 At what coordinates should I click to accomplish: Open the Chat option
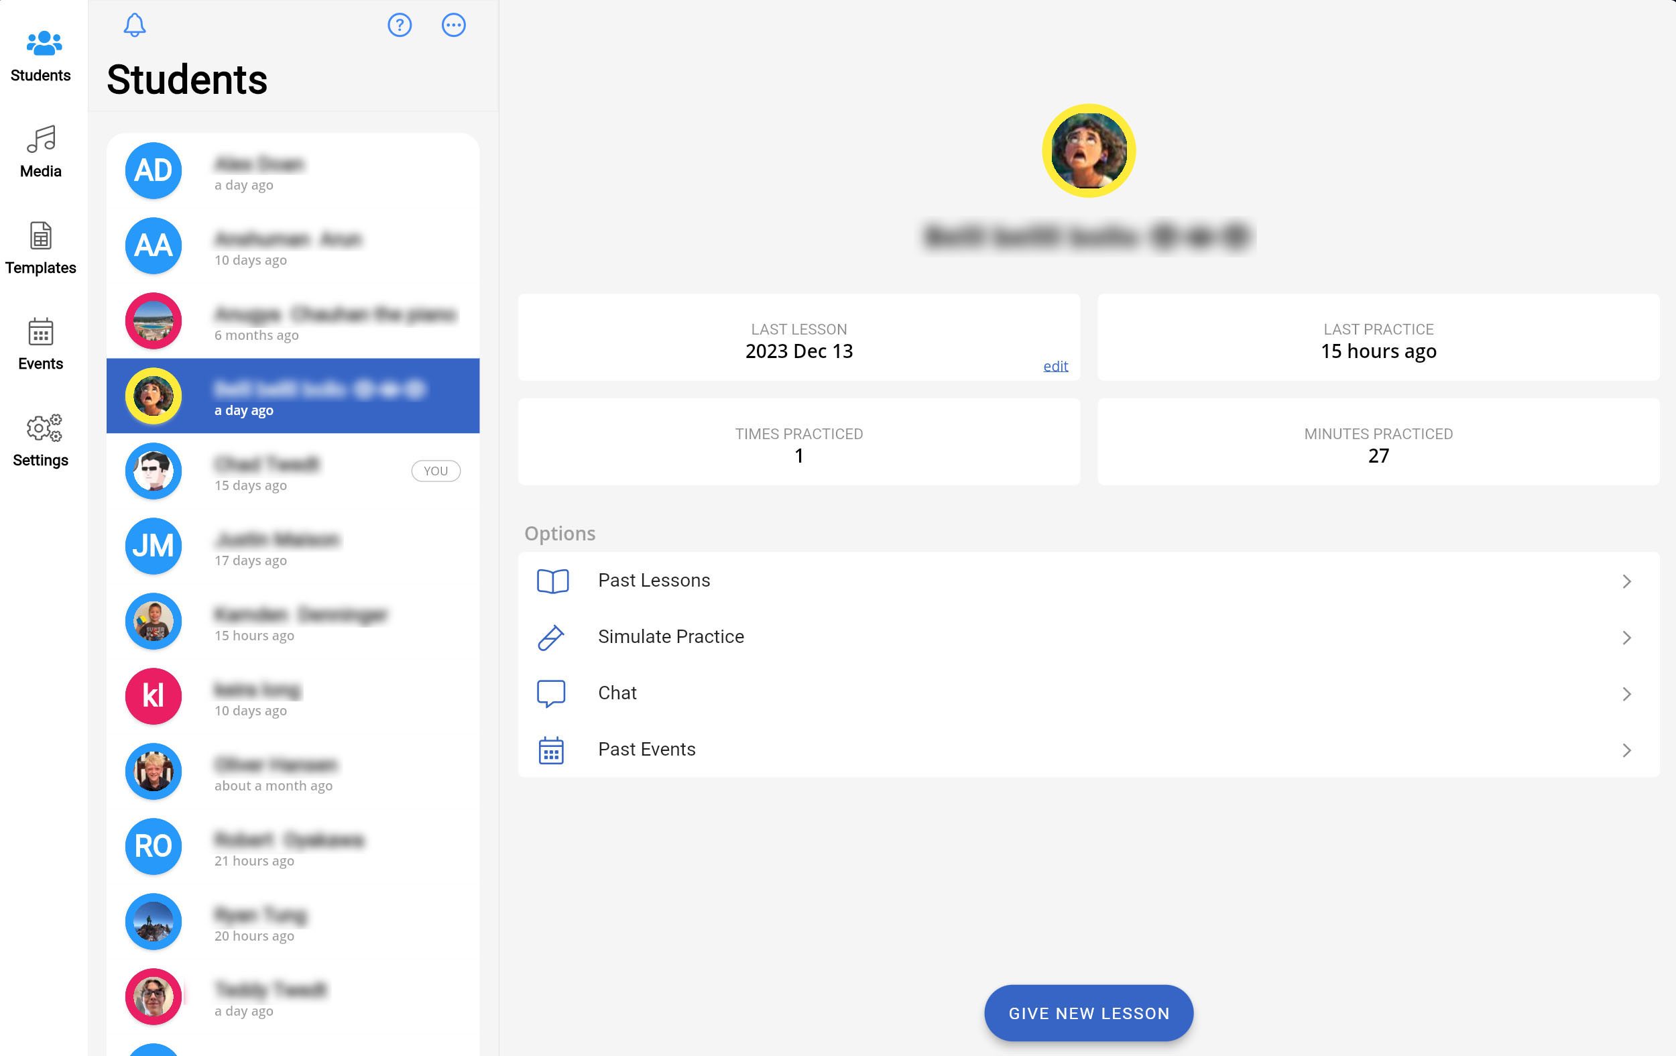click(x=1089, y=693)
